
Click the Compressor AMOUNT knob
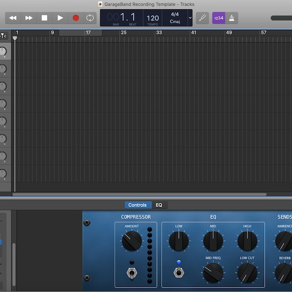(132, 241)
